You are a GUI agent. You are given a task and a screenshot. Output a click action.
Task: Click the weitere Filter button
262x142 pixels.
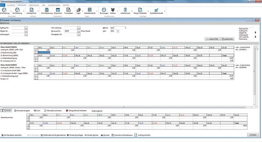212,39
